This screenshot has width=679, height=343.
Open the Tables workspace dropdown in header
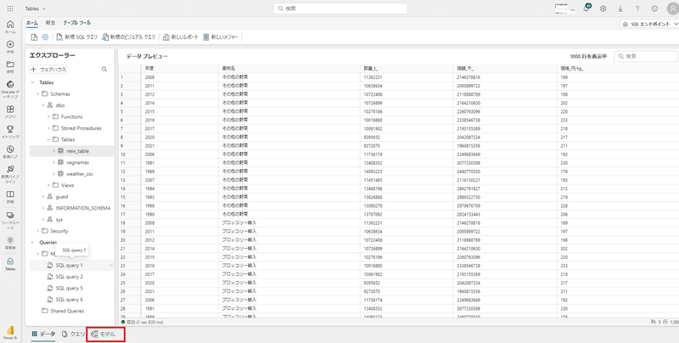[x=36, y=8]
